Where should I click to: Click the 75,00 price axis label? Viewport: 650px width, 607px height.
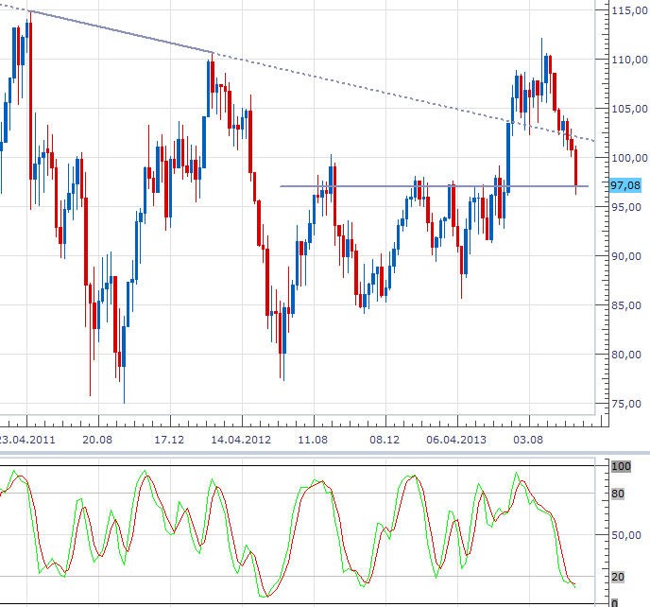[626, 404]
